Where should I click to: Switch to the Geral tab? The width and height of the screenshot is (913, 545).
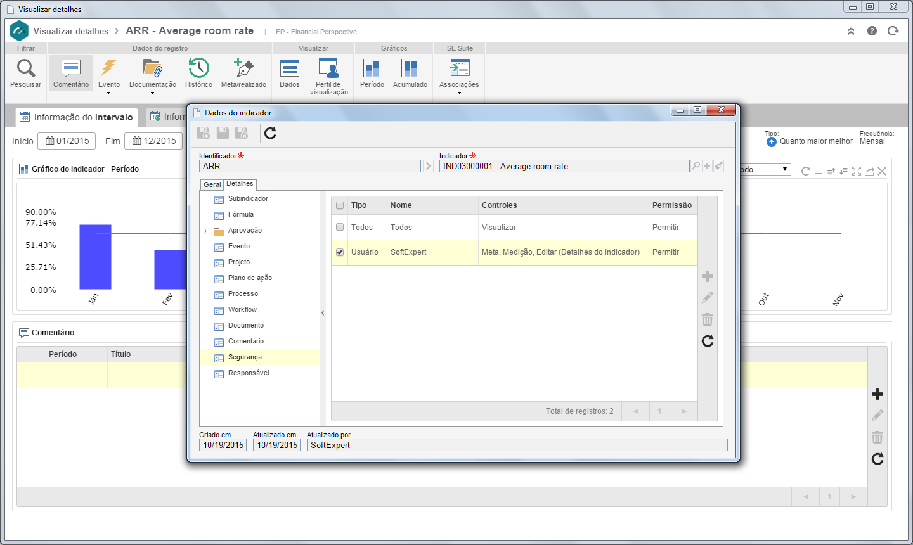pos(212,184)
